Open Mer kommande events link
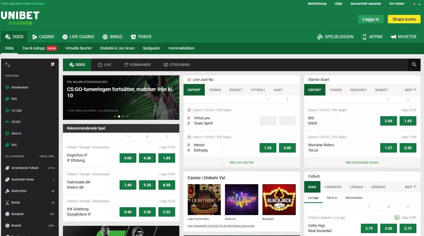Screen dimensions: 424x236 (362, 162)
